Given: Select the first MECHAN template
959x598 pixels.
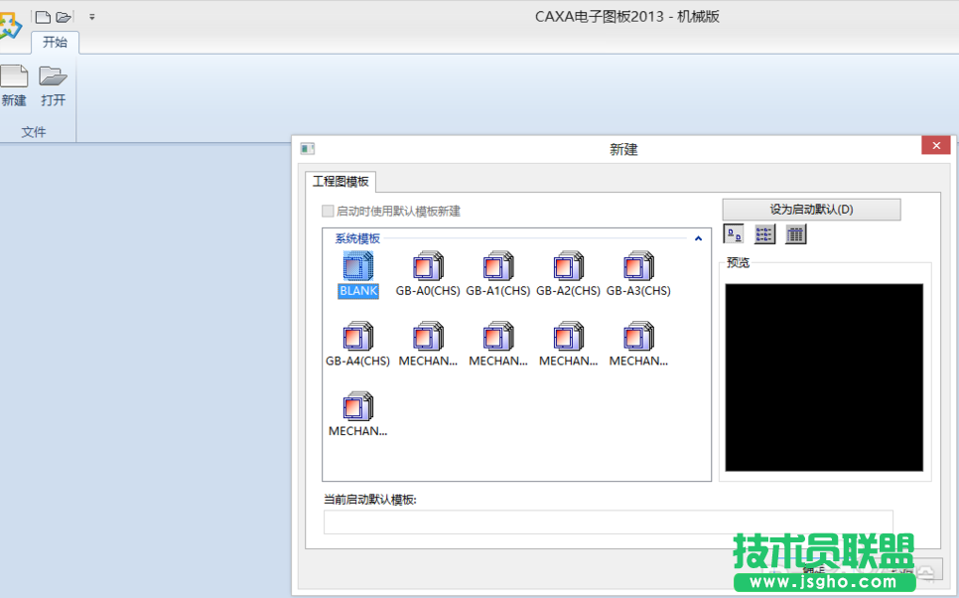Looking at the screenshot, I should (427, 338).
